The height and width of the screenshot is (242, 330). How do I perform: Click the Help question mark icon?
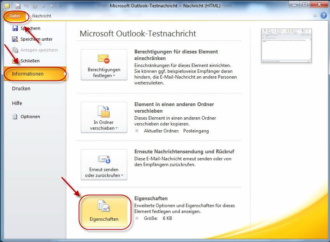tap(324, 16)
